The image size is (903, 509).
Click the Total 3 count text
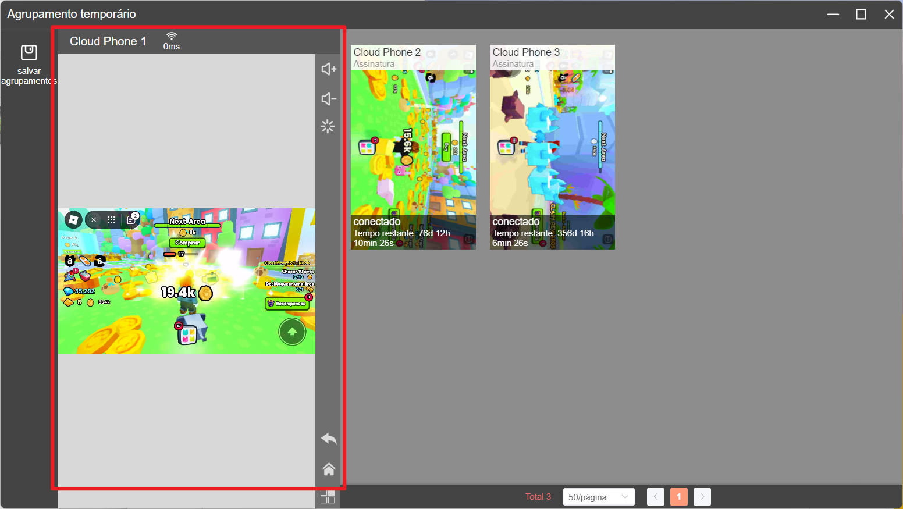pyautogui.click(x=538, y=497)
